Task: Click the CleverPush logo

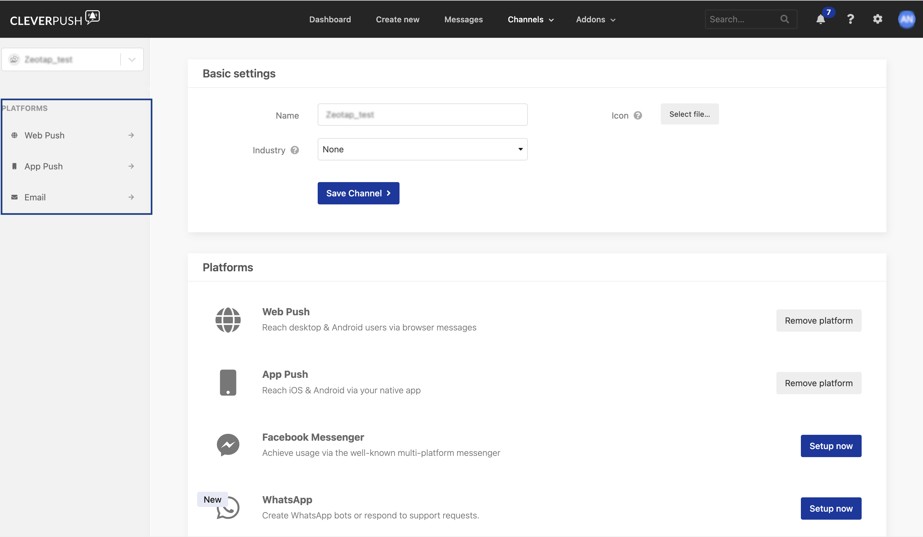Action: 55,18
